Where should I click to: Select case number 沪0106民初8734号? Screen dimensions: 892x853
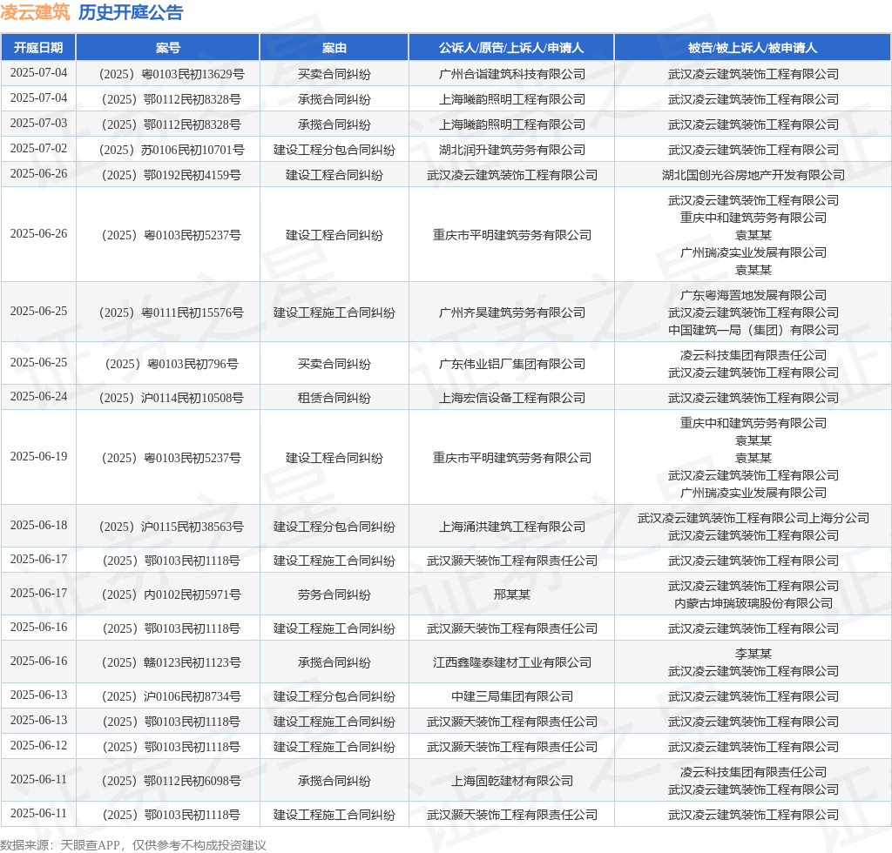(x=172, y=696)
